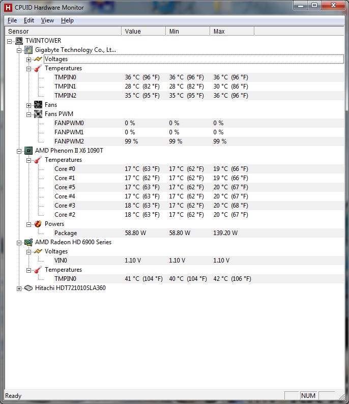This screenshot has height=404, width=349.
Task: Minimize the Hardware Monitor window
Action: [301, 6]
